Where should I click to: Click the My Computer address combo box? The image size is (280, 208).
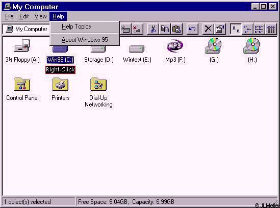(x=27, y=29)
